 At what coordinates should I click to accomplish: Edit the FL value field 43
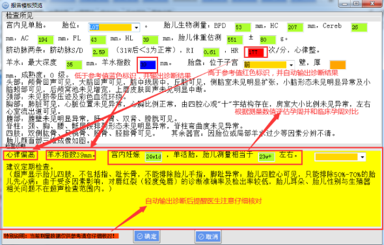[98, 40]
